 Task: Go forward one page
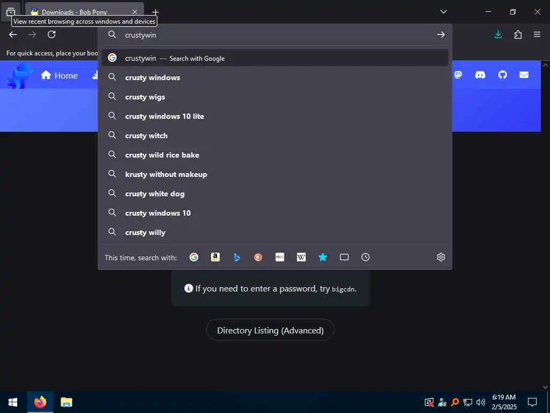pyautogui.click(x=32, y=34)
